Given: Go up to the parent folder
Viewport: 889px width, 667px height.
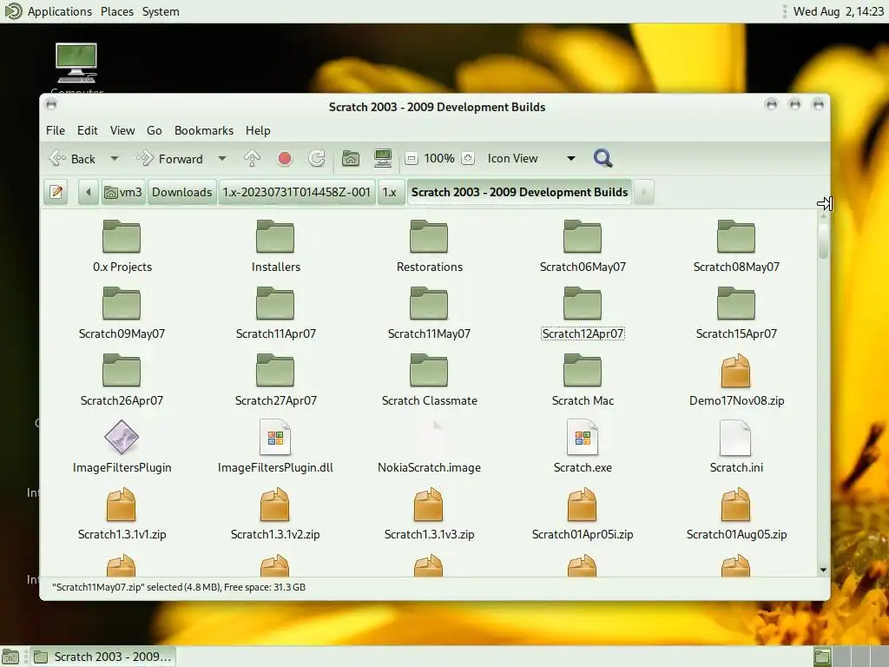Looking at the screenshot, I should click(x=253, y=159).
